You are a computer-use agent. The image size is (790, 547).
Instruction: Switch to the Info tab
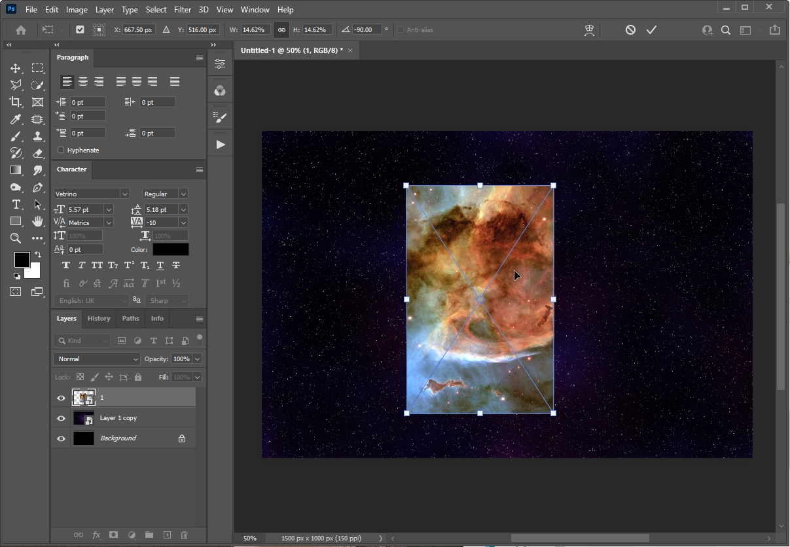(157, 319)
